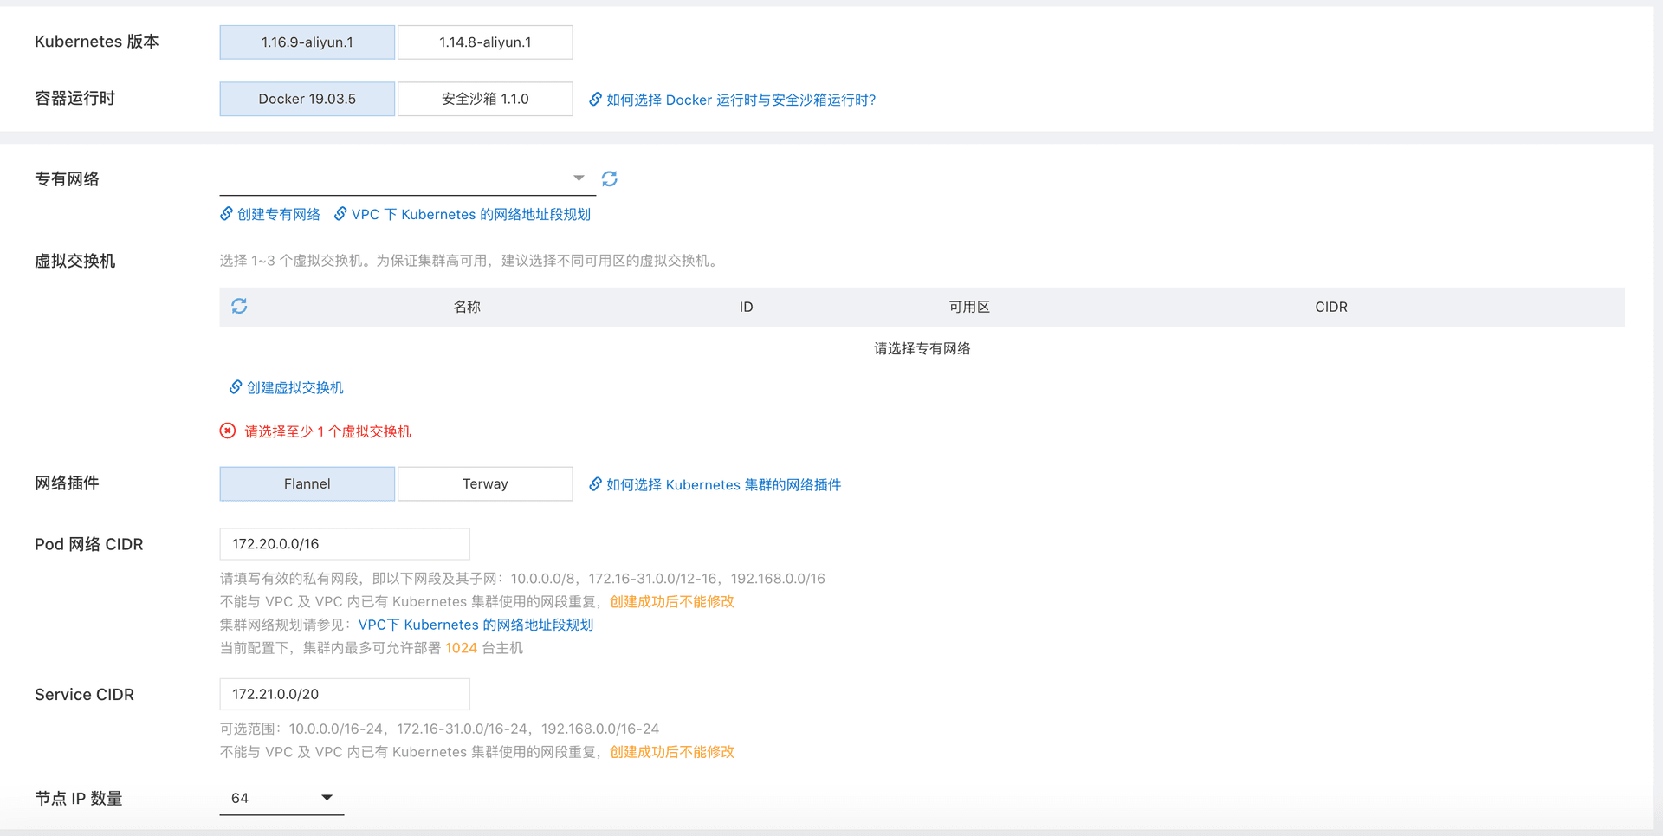The image size is (1663, 836).
Task: Click 创建成功后不能修改 warning under Service CIDR
Action: pos(672,752)
